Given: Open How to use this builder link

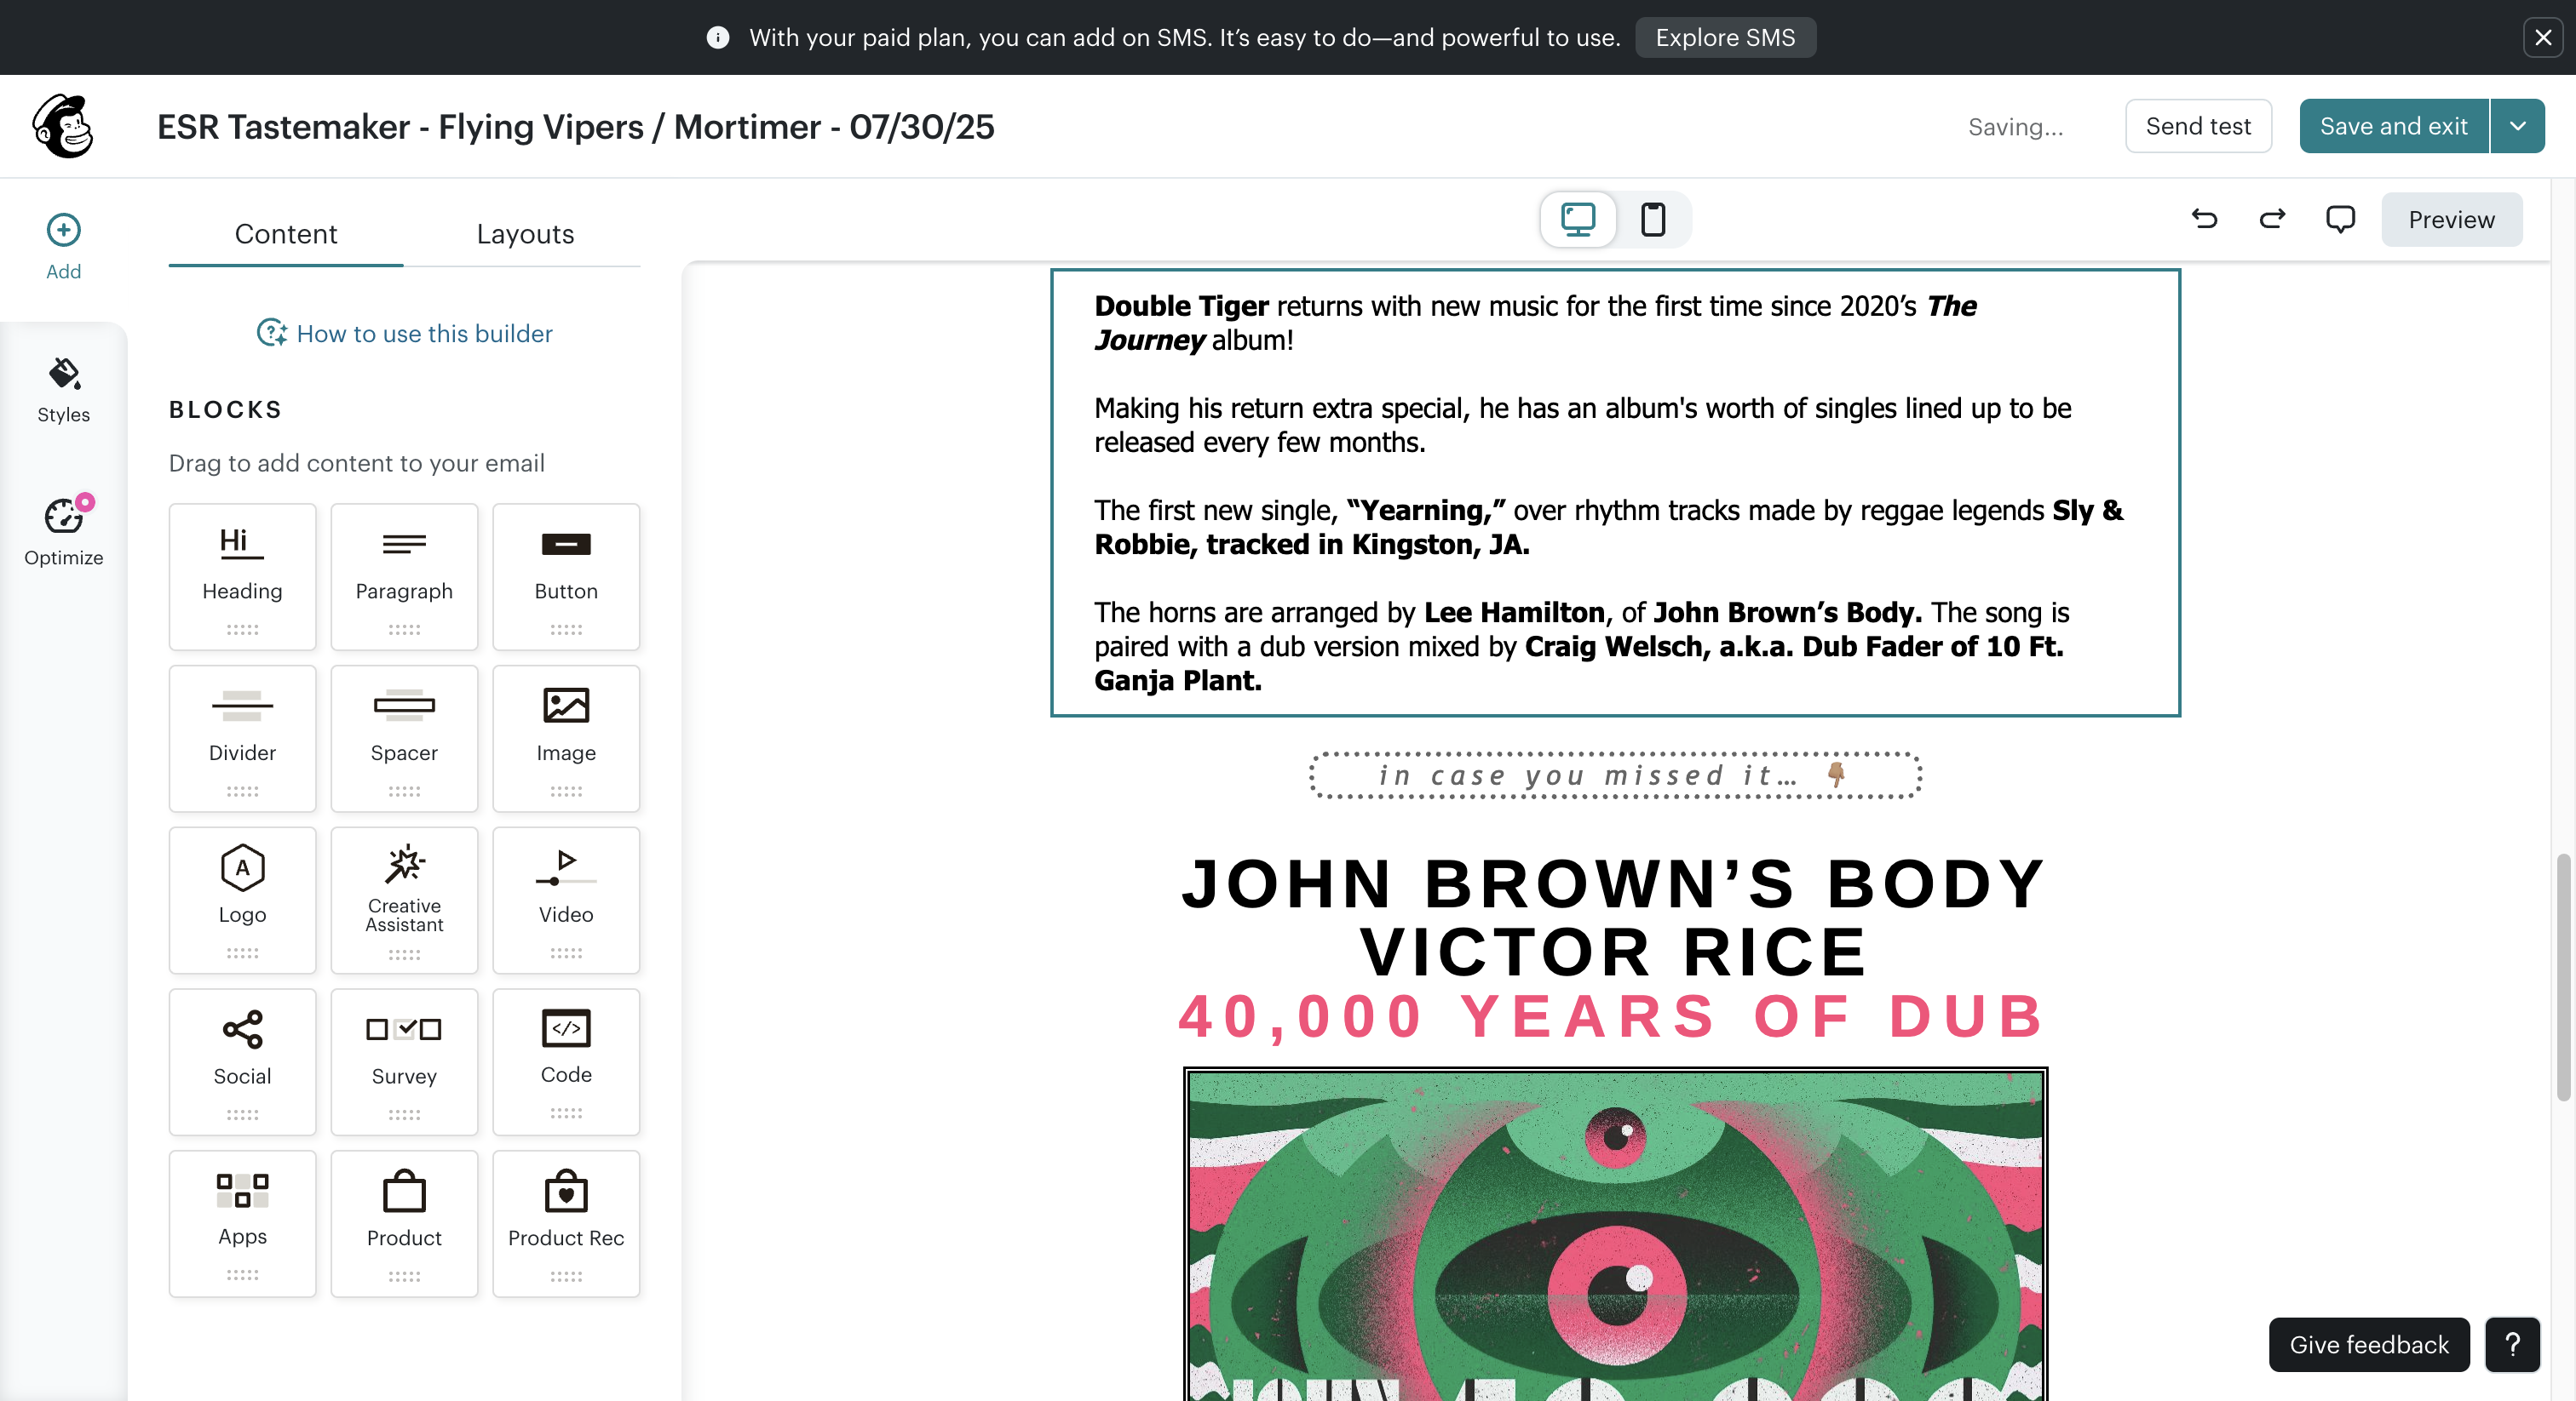Looking at the screenshot, I should [x=405, y=334].
